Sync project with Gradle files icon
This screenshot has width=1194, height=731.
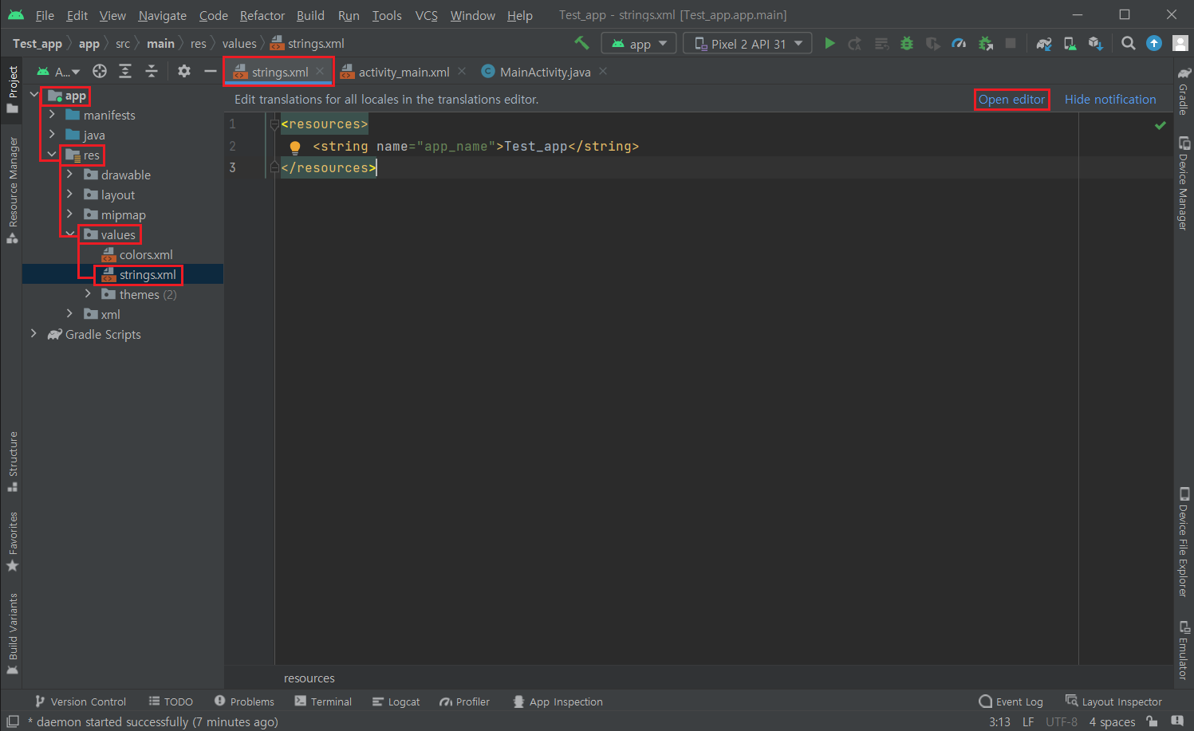[x=1044, y=43]
